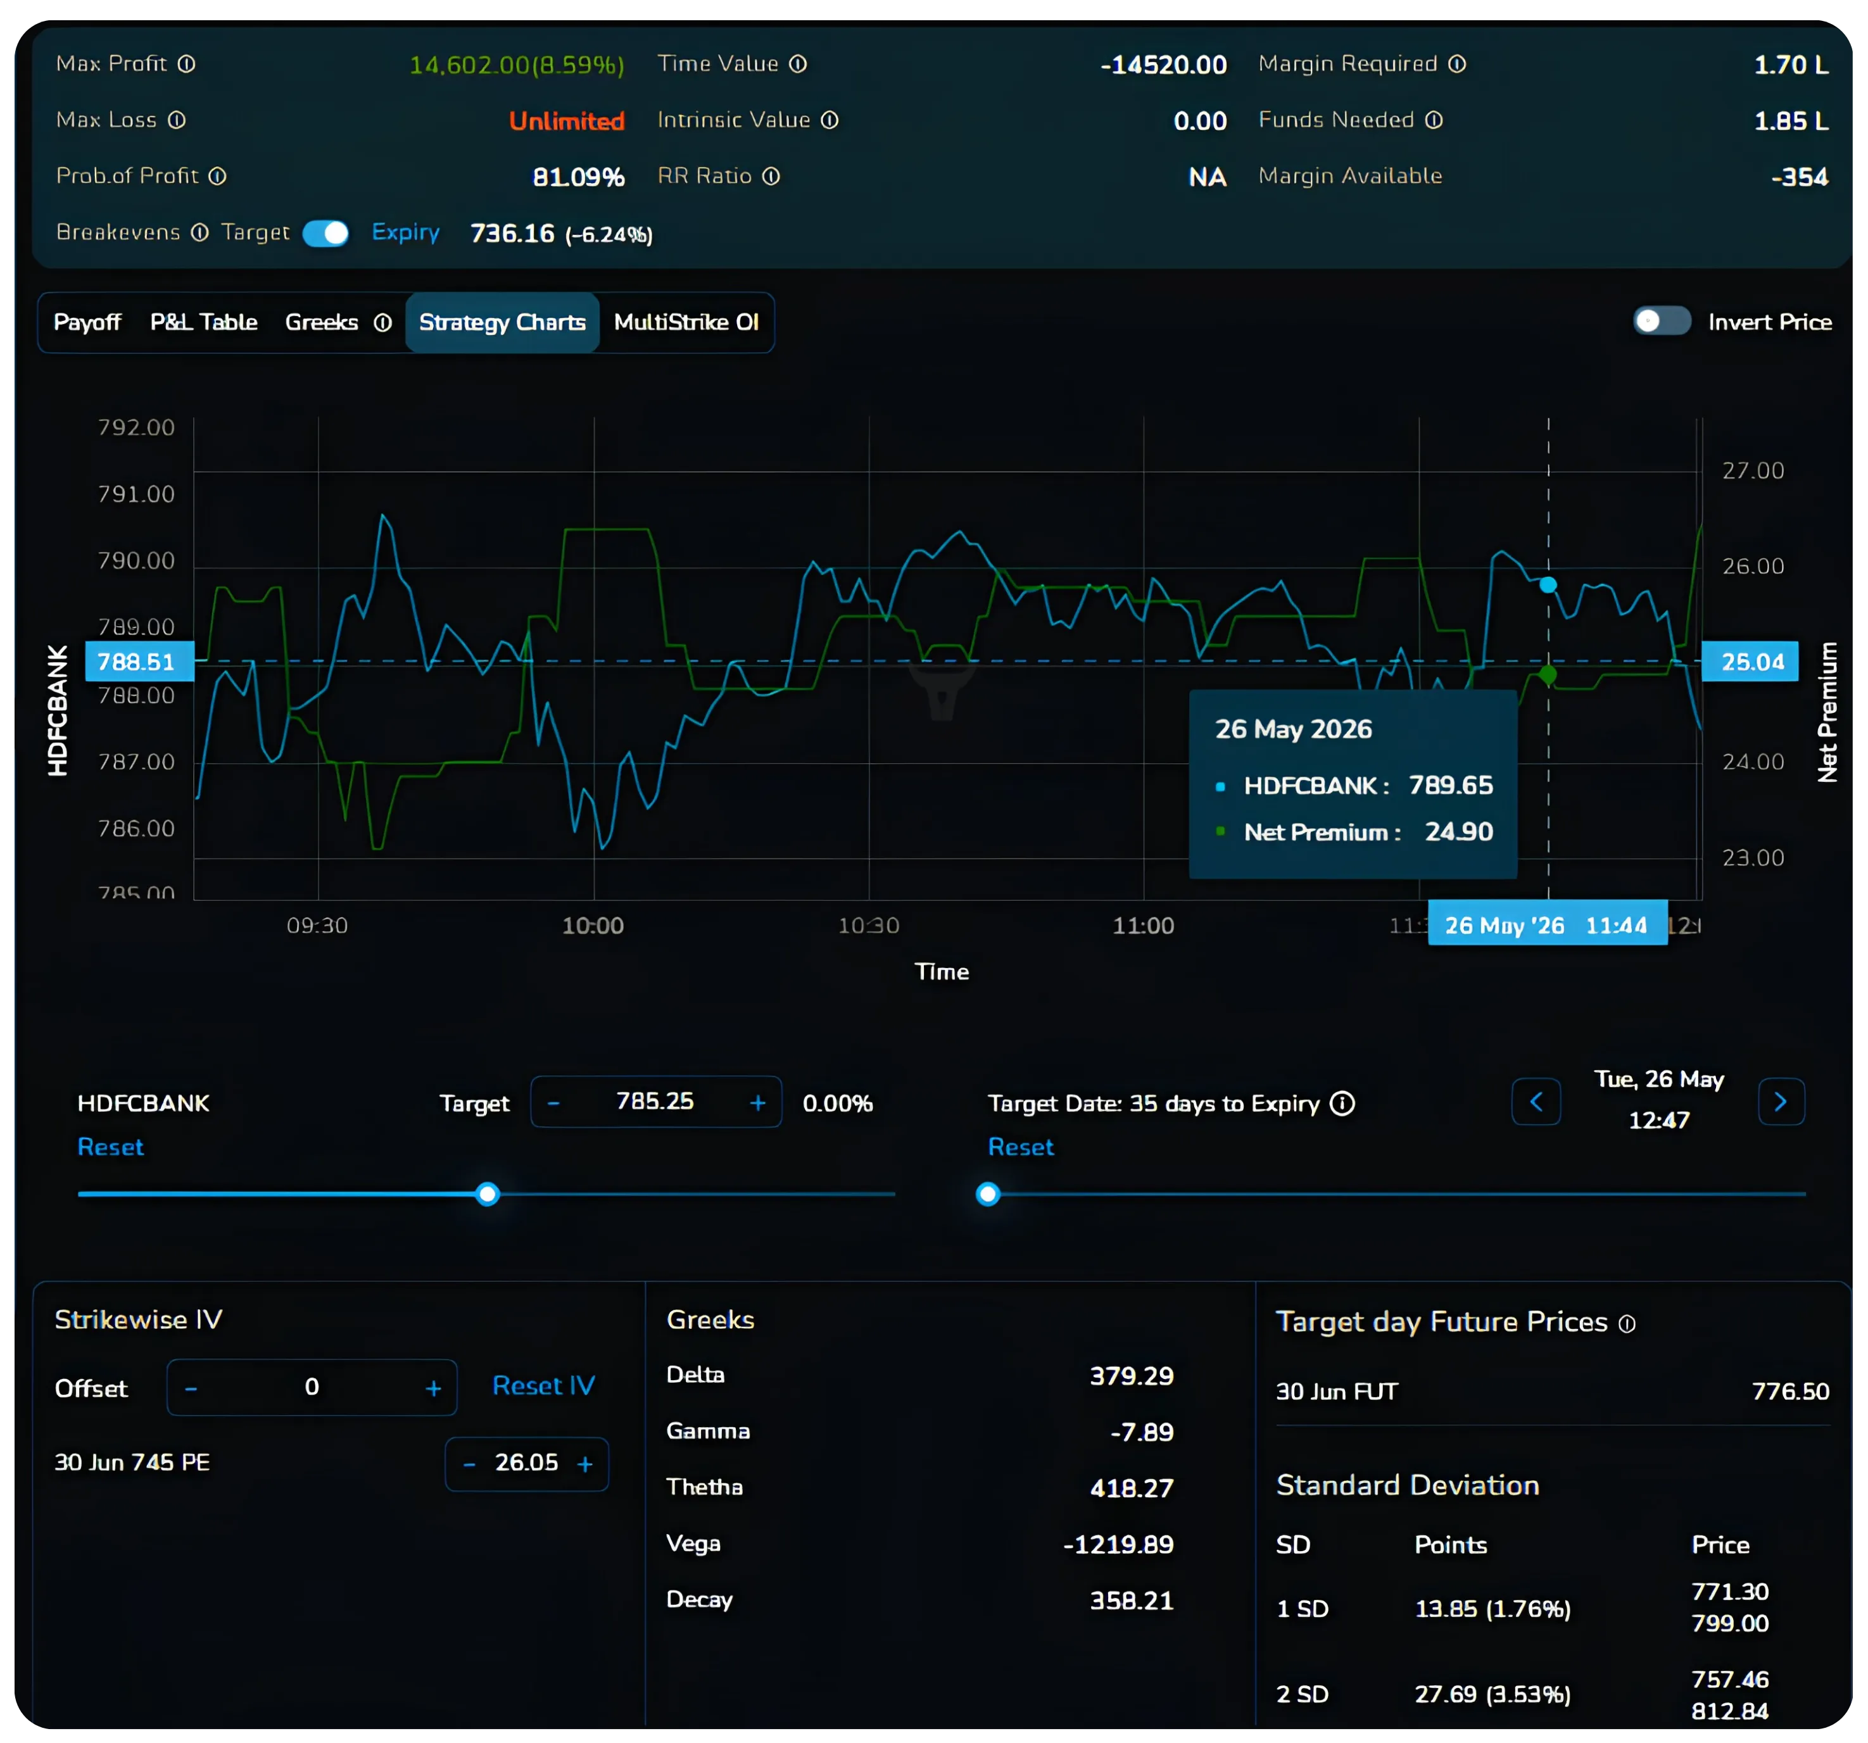Screen dimensions: 1868x1743
Task: Reset the HDFCBANK target price
Action: 111,1147
